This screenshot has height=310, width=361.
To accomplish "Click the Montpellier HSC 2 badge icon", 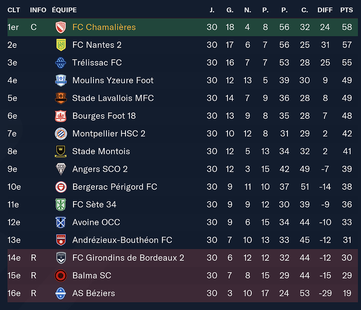I will (60, 134).
